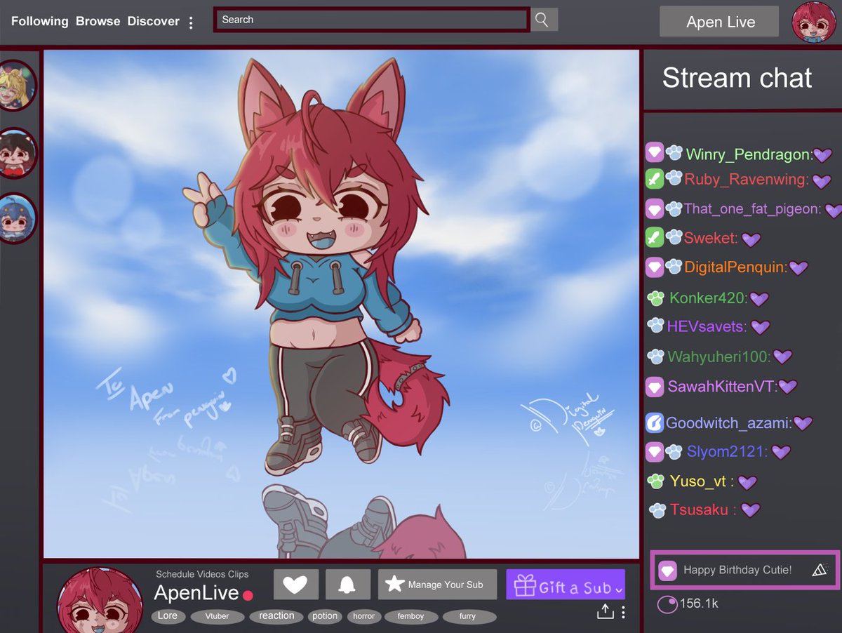
Task: Open the top navigation three-dot menu
Action: click(191, 22)
